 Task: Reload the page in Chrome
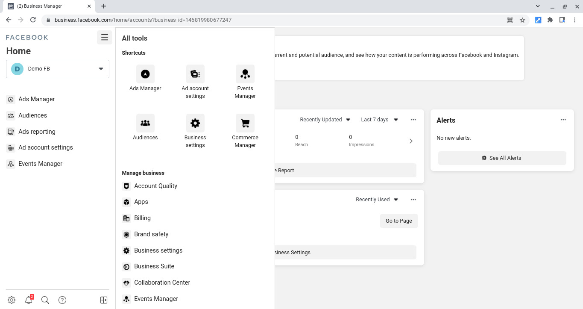[33, 20]
